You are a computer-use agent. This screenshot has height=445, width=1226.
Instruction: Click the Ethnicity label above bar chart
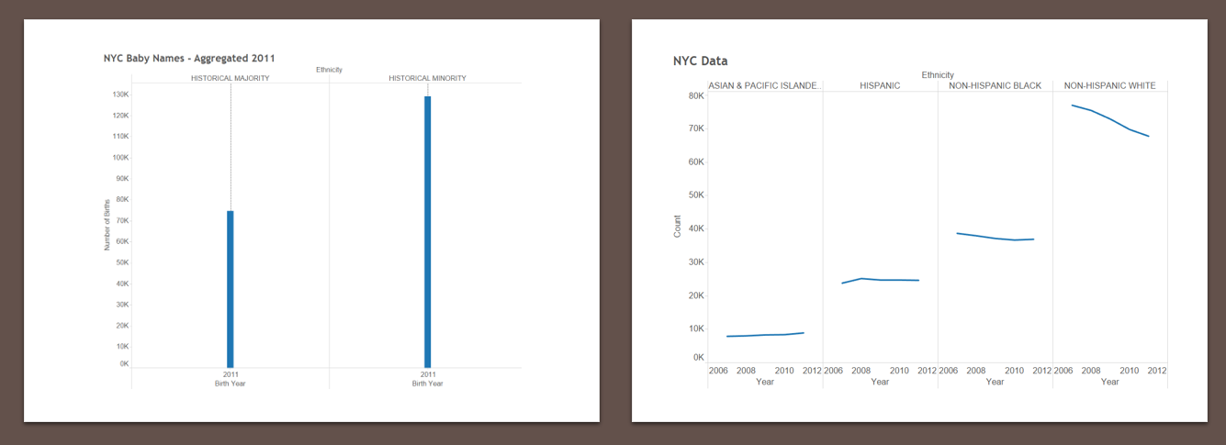(x=329, y=70)
